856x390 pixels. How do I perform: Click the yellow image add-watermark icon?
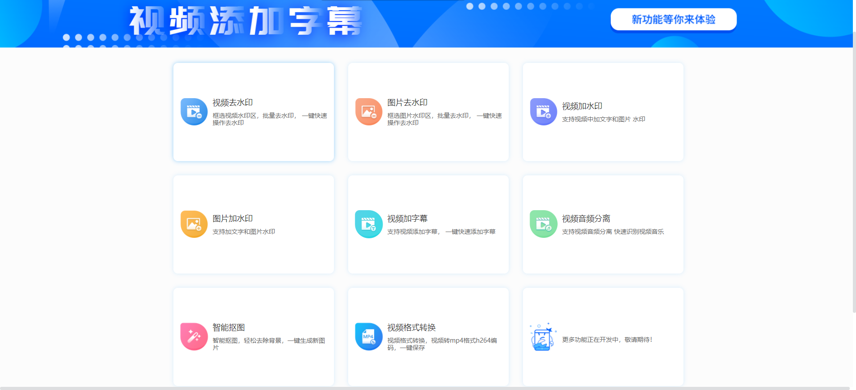coord(194,224)
